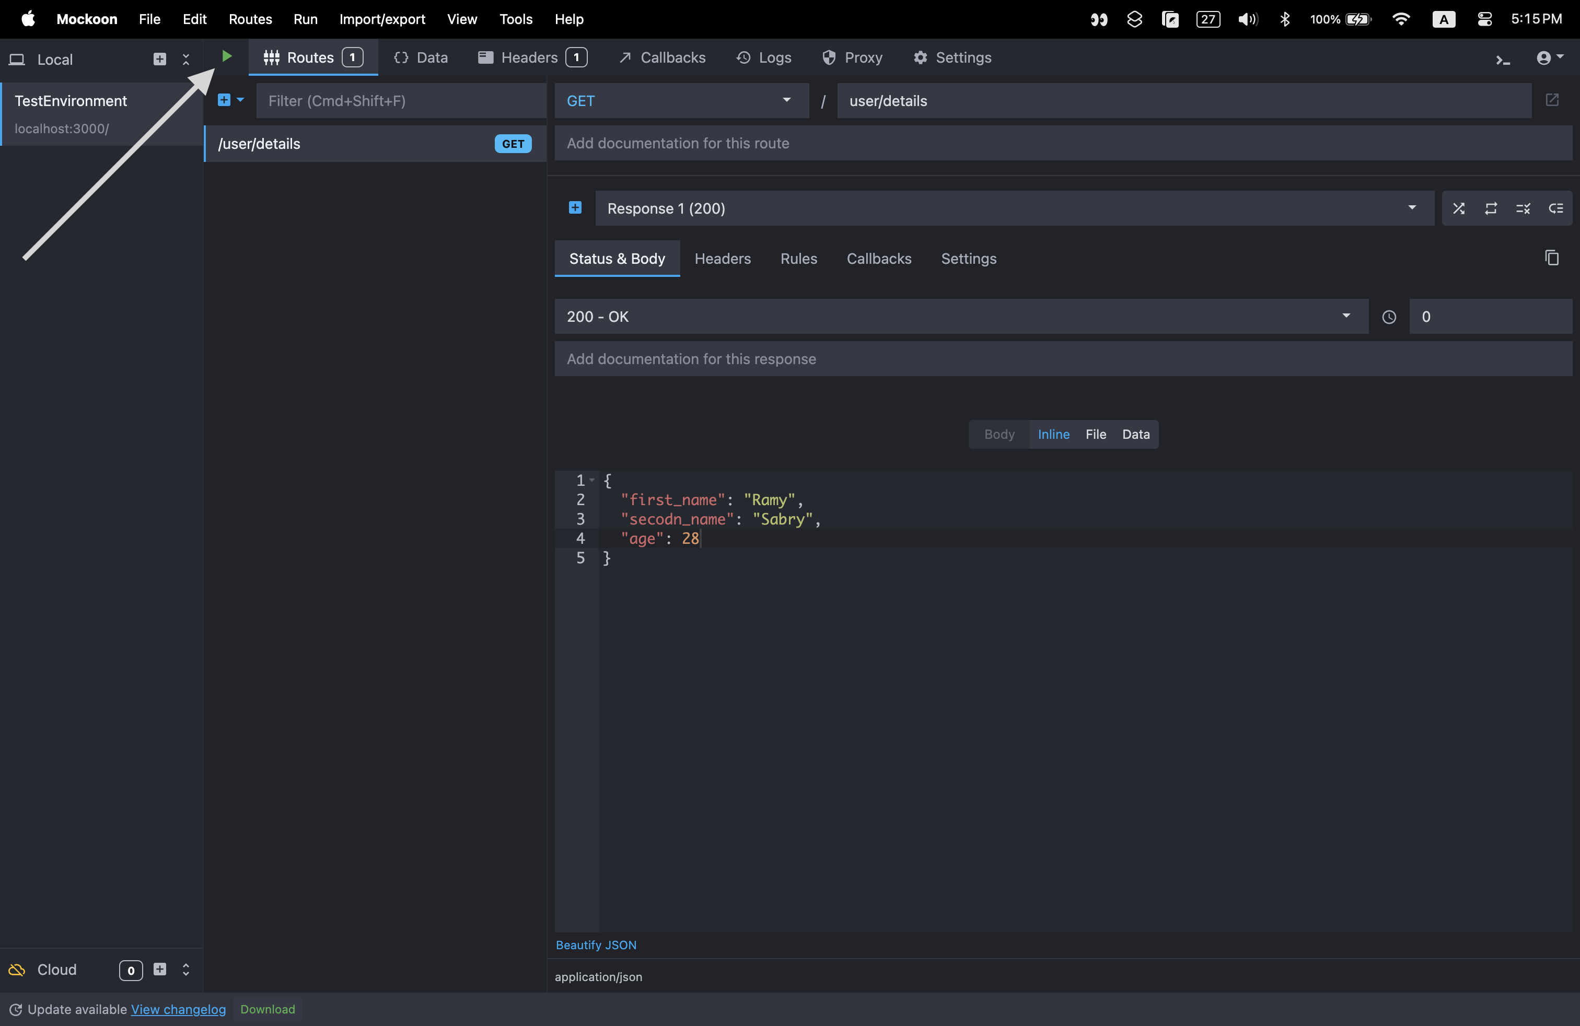This screenshot has height=1026, width=1580.
Task: Open the Apple menu
Action: [x=28, y=19]
